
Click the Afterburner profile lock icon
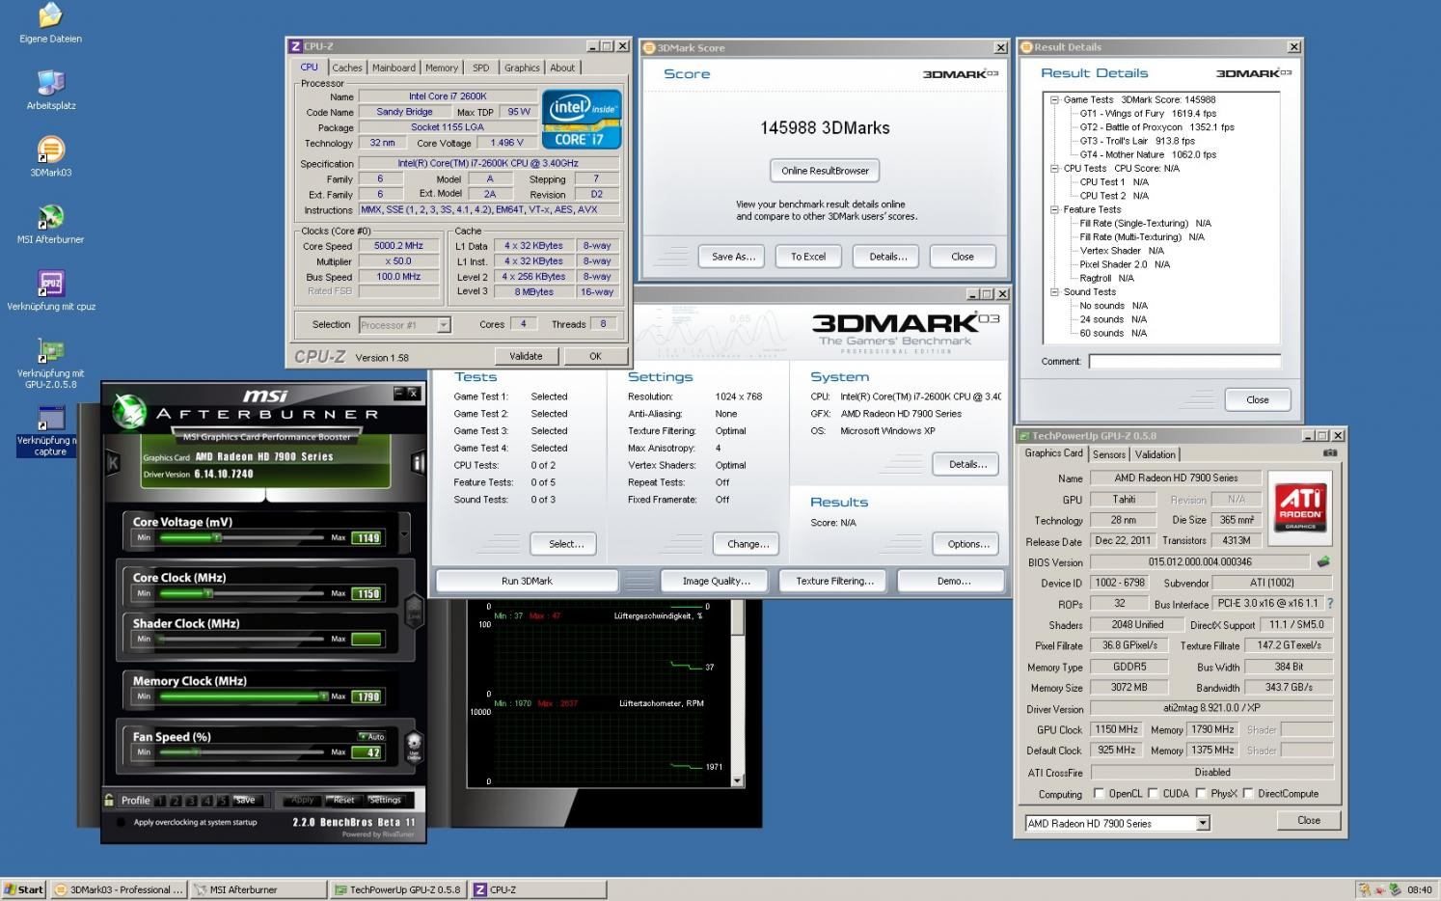(x=110, y=800)
